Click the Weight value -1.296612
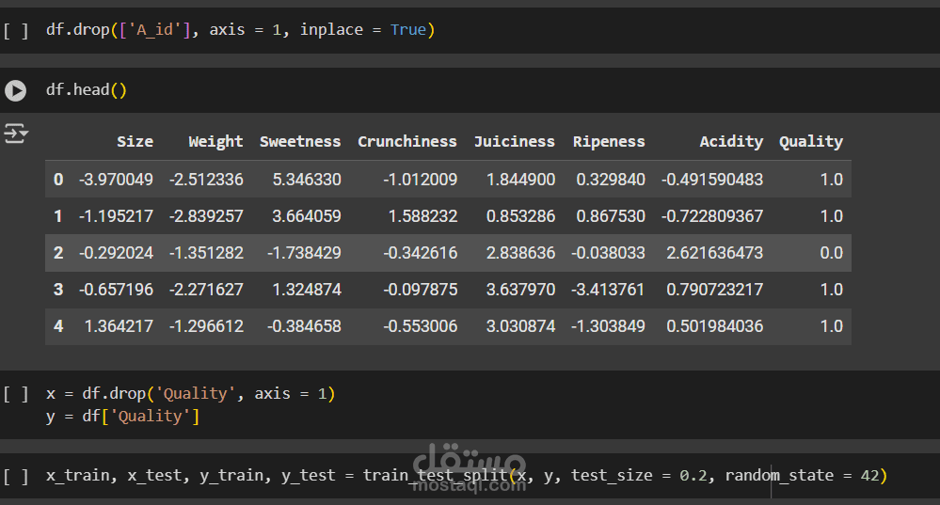 206,326
